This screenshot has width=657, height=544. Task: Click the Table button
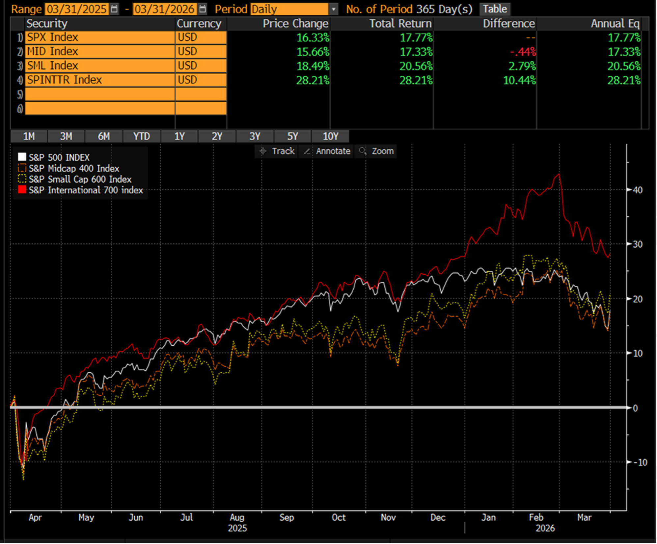[x=495, y=9]
